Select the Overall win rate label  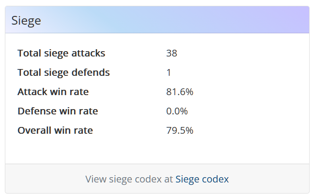pyautogui.click(x=55, y=130)
